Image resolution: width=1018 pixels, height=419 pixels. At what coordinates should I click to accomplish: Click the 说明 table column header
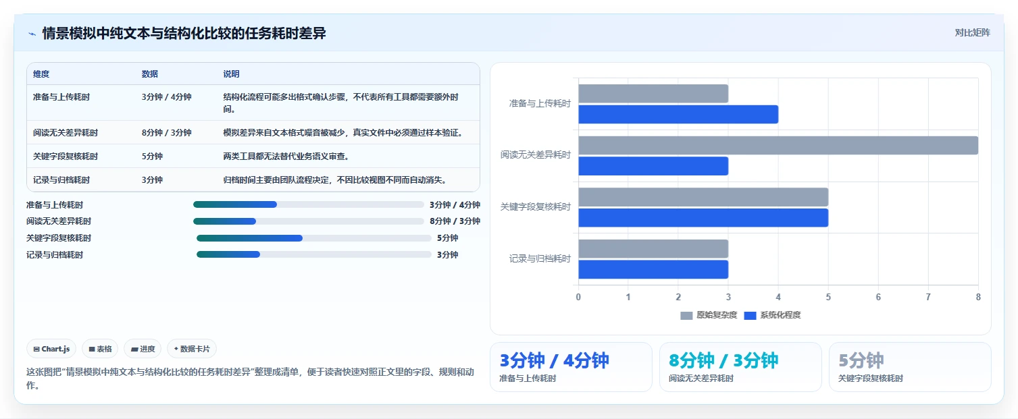[232, 74]
